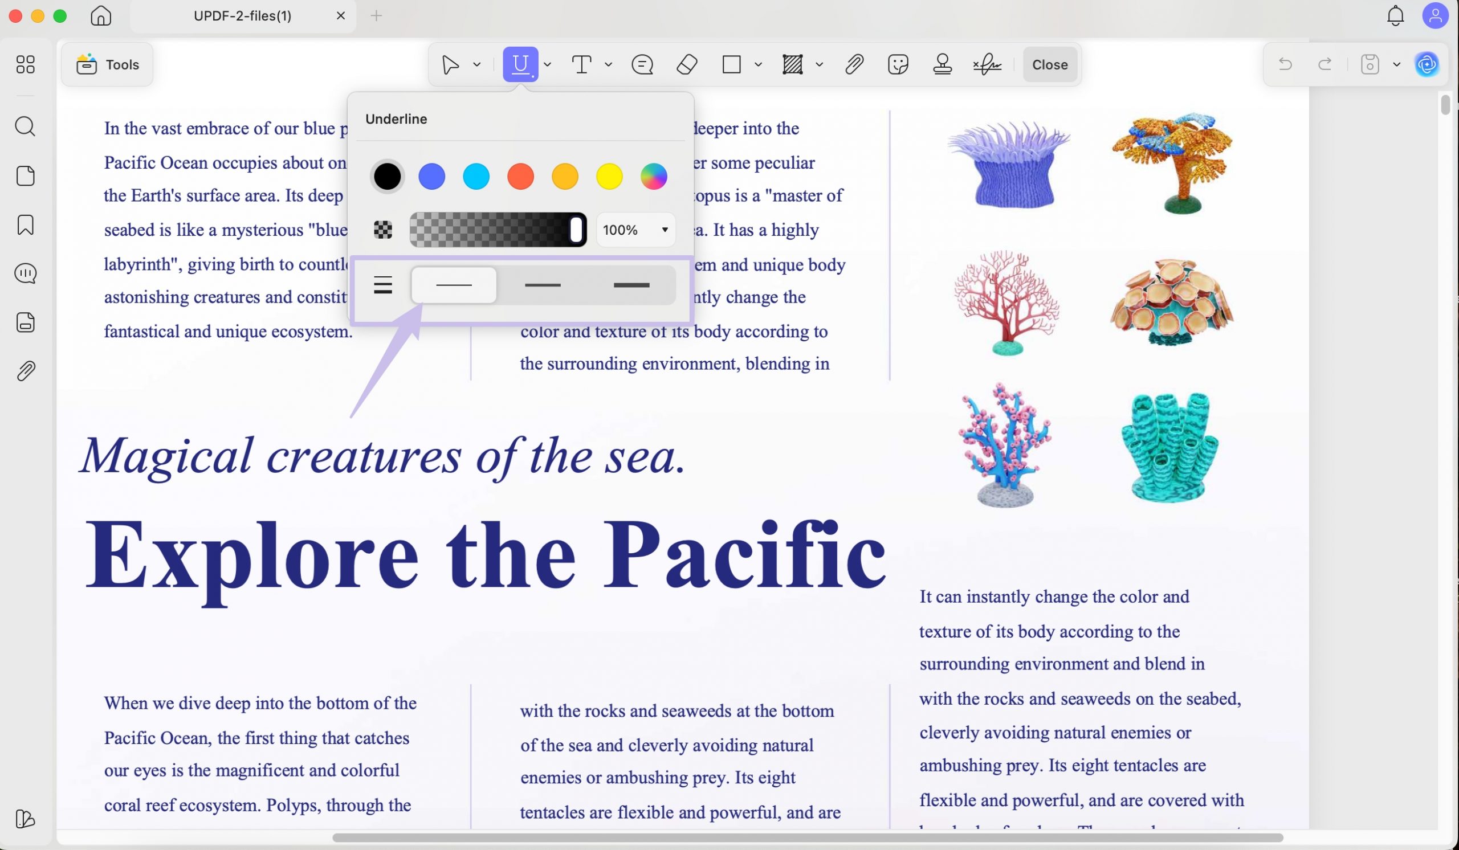
Task: Open the page thumbnails panel
Action: (25, 176)
